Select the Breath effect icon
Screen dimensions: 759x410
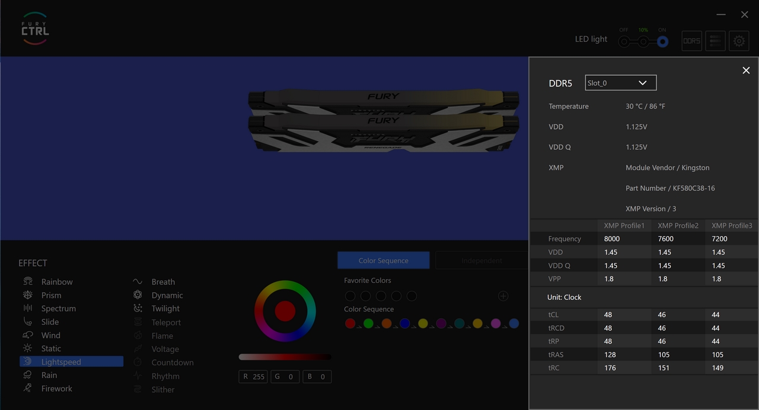(138, 281)
